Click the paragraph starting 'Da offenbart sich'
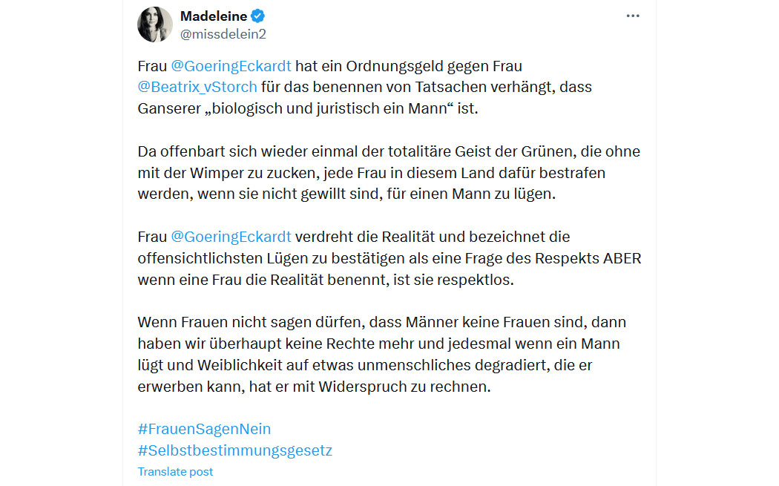Image resolution: width=779 pixels, height=486 pixels. click(x=389, y=172)
